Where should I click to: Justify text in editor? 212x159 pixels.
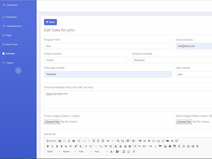tap(130, 146)
